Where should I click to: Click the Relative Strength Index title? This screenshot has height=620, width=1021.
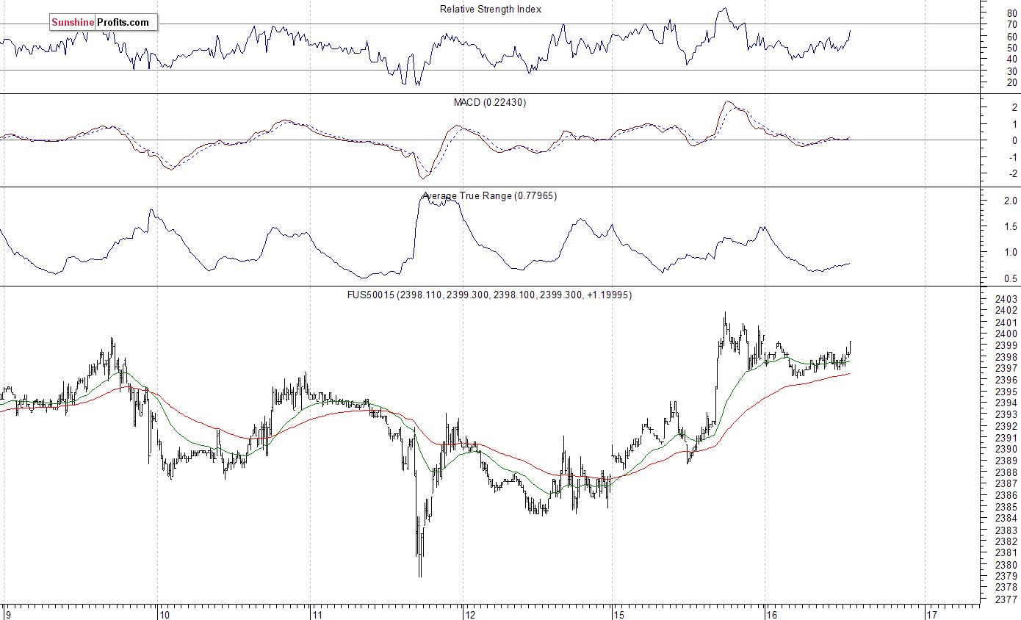click(491, 10)
